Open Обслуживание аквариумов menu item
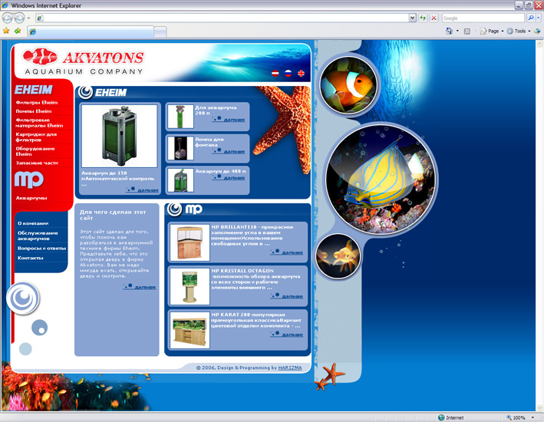The height and width of the screenshot is (422, 544). click(x=38, y=236)
